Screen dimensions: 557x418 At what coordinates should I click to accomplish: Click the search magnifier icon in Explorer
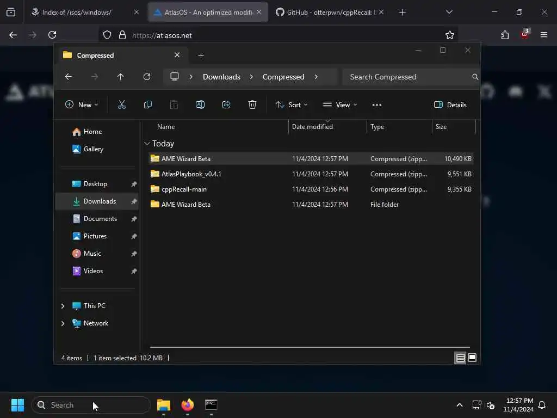(475, 77)
